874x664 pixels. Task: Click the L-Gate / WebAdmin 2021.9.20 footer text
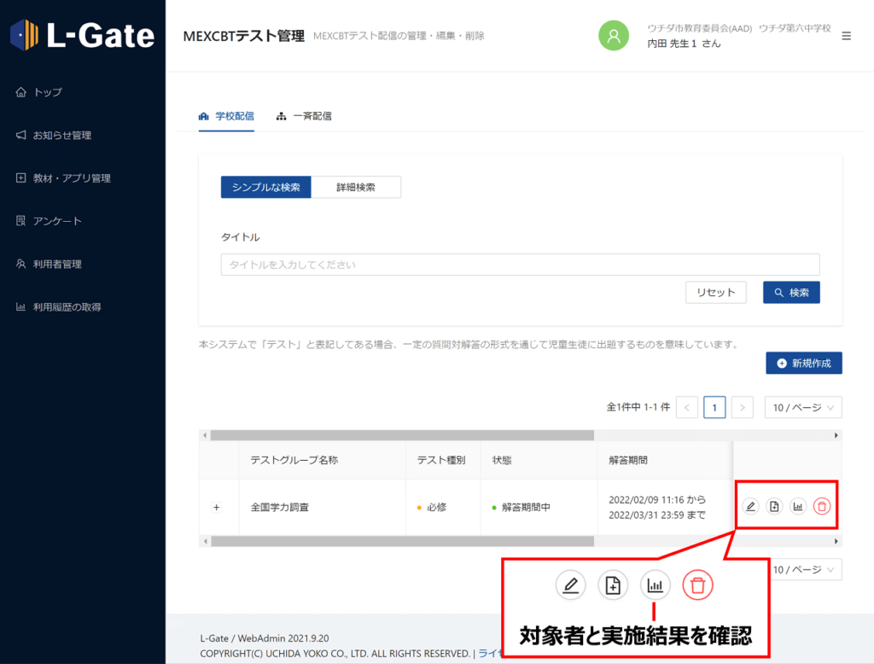pos(265,638)
